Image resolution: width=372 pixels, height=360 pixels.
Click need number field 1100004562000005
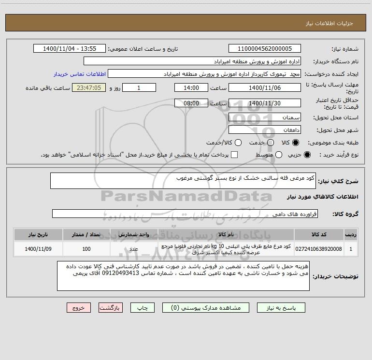click(265, 49)
